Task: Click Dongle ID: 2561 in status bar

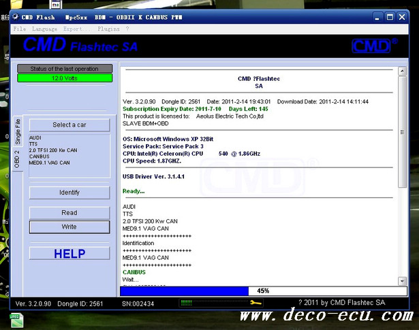Action: [x=80, y=304]
